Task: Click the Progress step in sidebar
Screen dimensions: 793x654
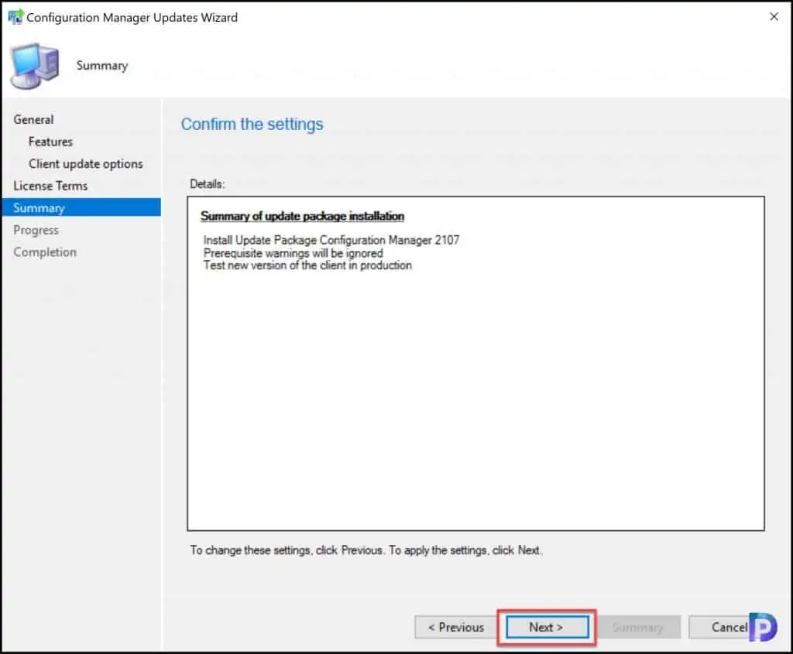Action: pos(36,230)
